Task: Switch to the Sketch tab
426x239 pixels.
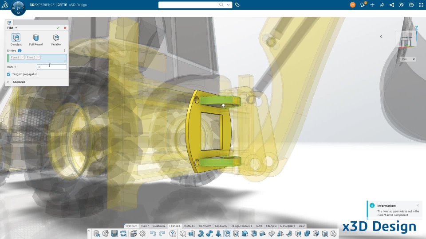Action: (145, 226)
